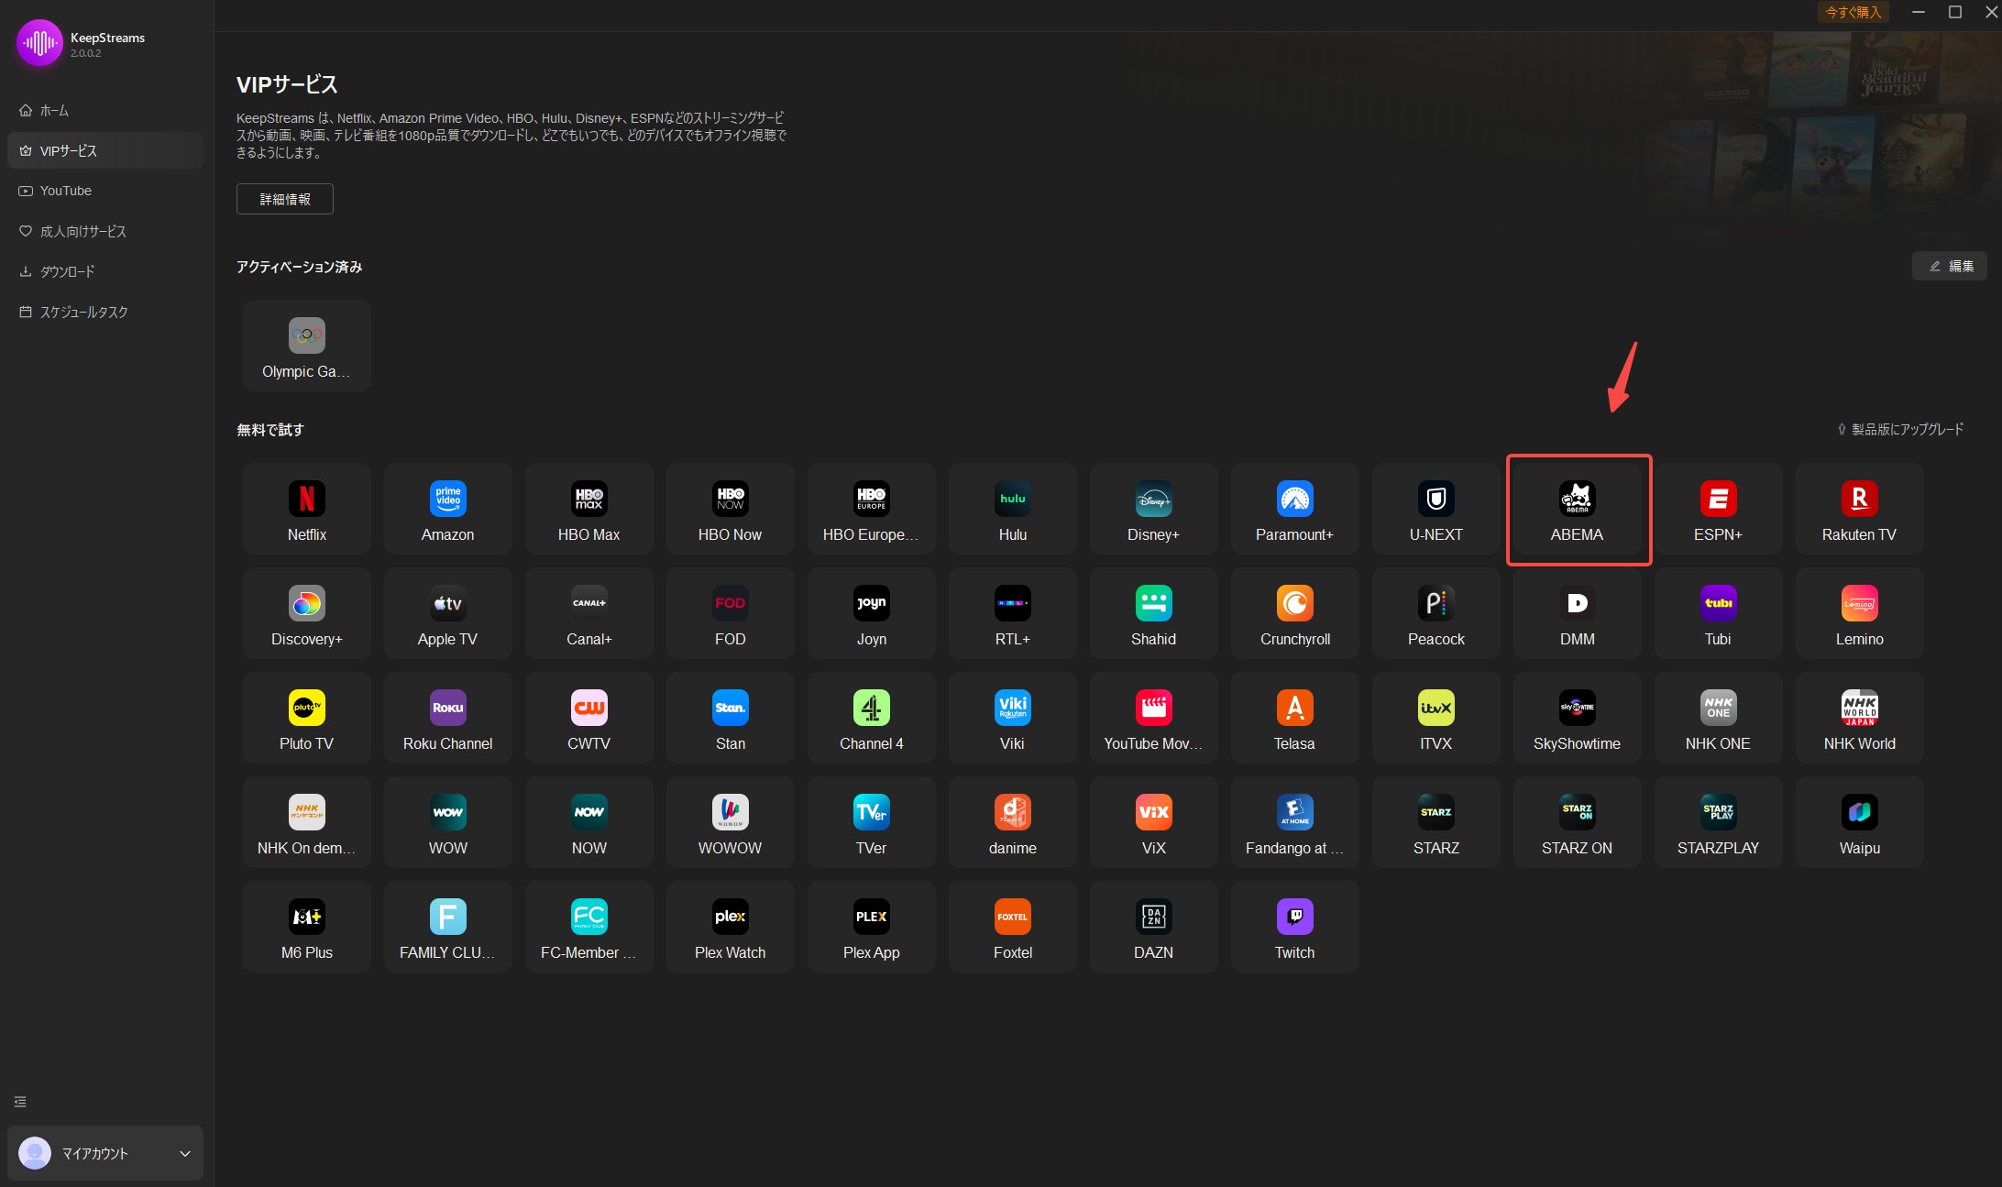The width and height of the screenshot is (2002, 1187).
Task: Open the Netflix service icon
Action: click(306, 510)
